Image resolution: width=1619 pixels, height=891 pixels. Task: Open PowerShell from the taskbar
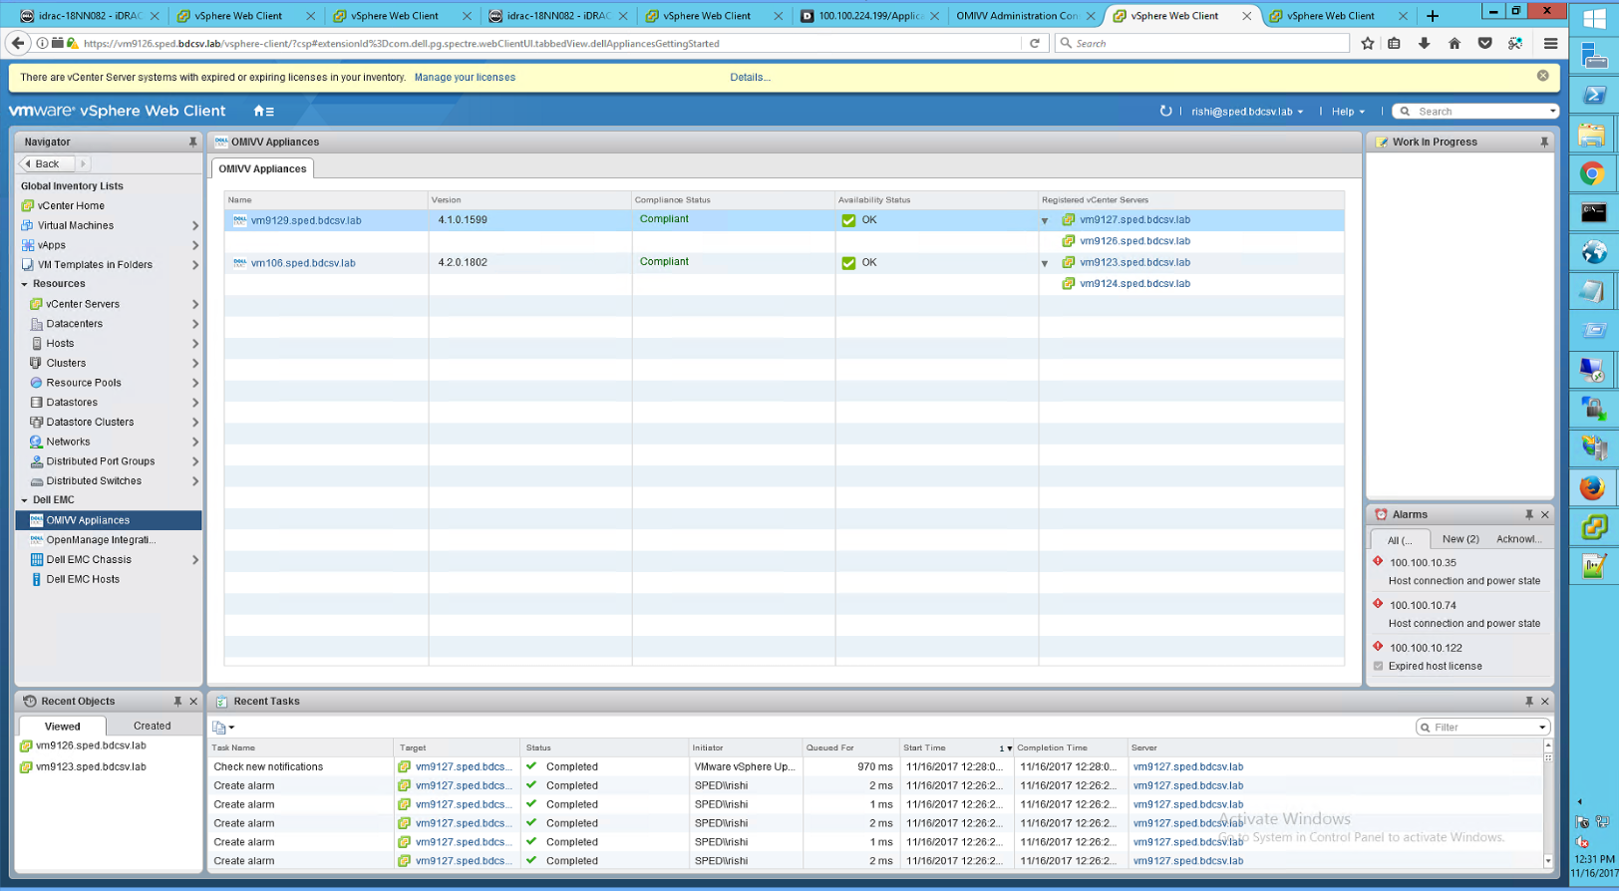tap(1592, 95)
